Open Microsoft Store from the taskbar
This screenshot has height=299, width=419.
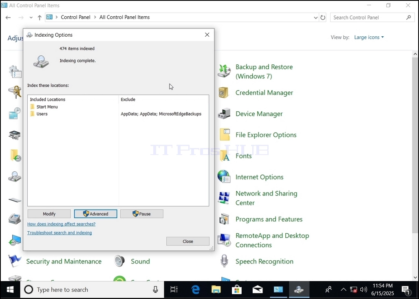(237, 290)
